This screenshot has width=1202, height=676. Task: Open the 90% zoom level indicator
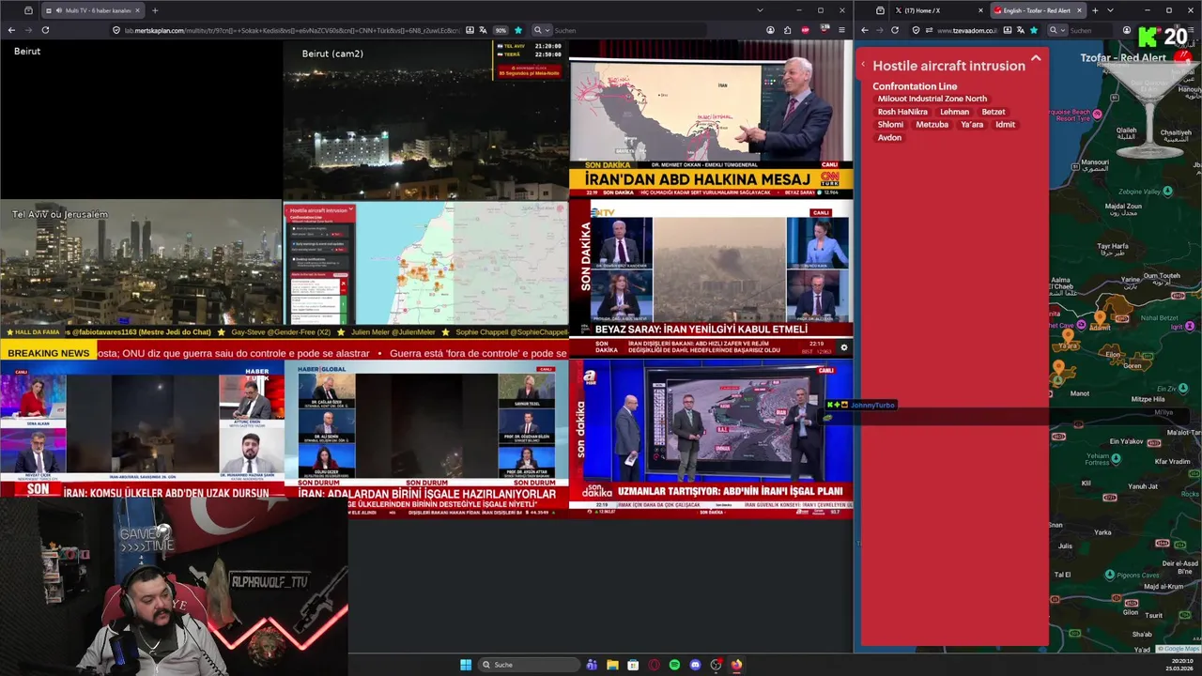501,30
